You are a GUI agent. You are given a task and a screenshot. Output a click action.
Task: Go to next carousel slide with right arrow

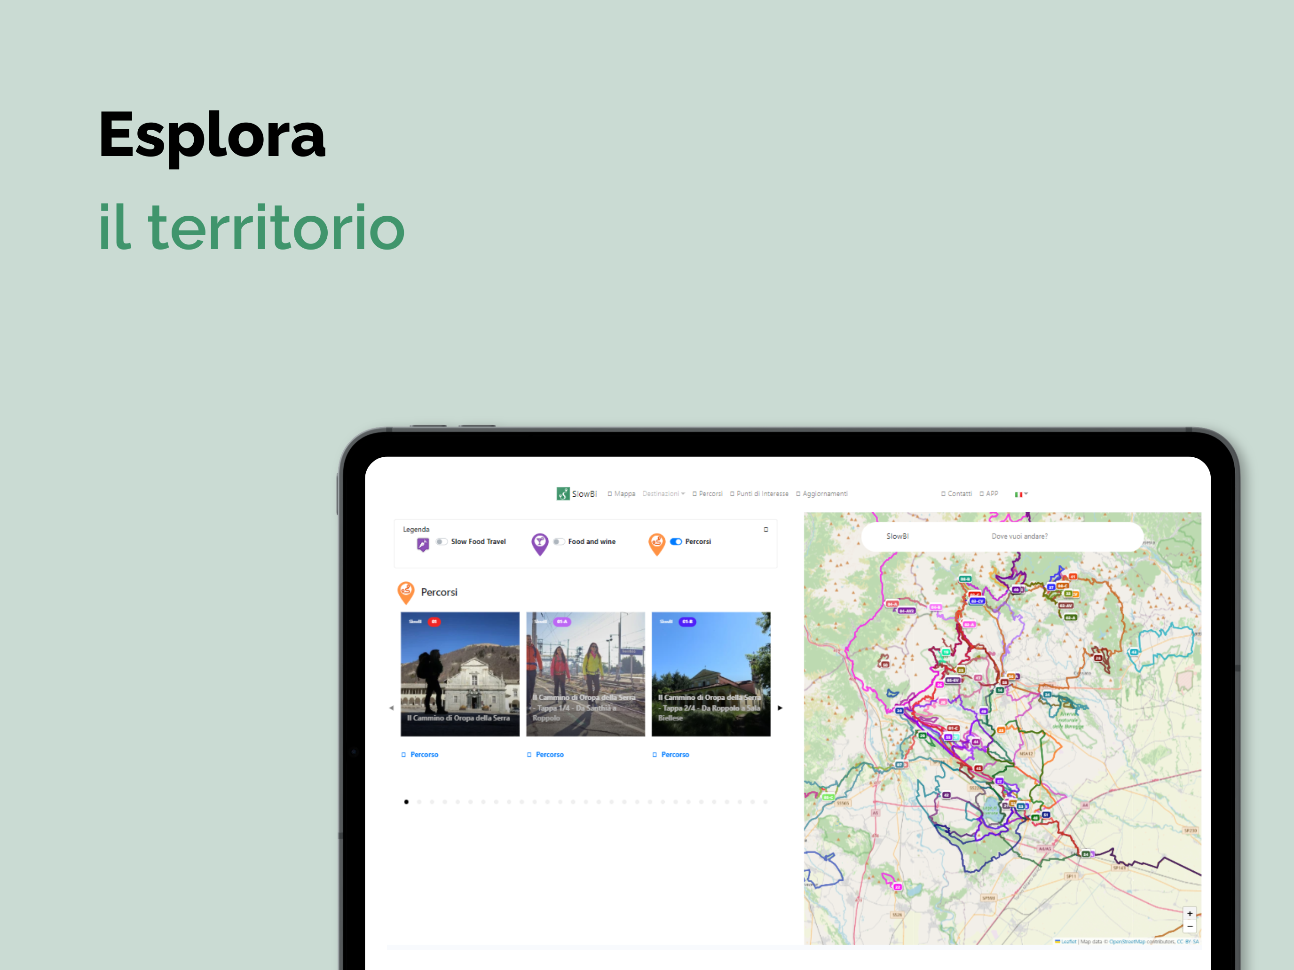780,708
